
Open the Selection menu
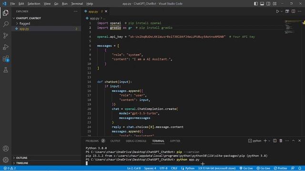coord(34,4)
